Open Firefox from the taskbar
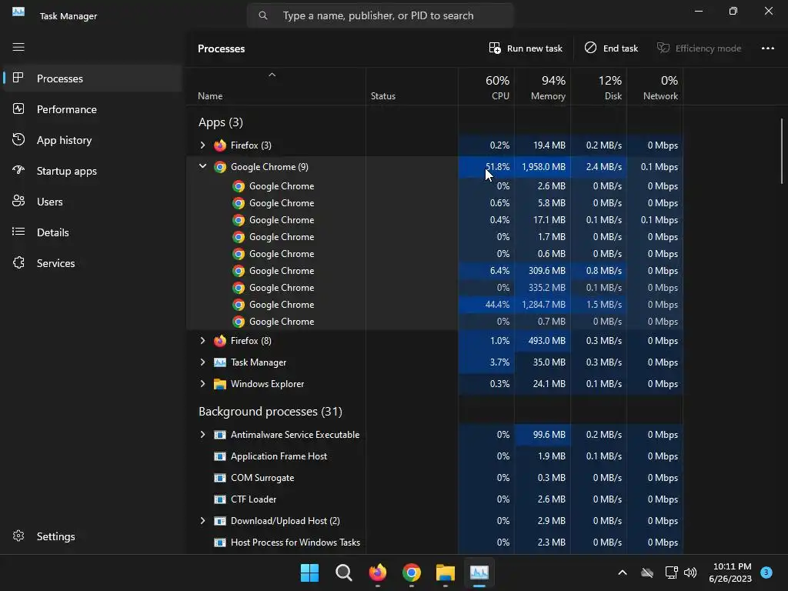This screenshot has height=591, width=788. pyautogui.click(x=377, y=573)
